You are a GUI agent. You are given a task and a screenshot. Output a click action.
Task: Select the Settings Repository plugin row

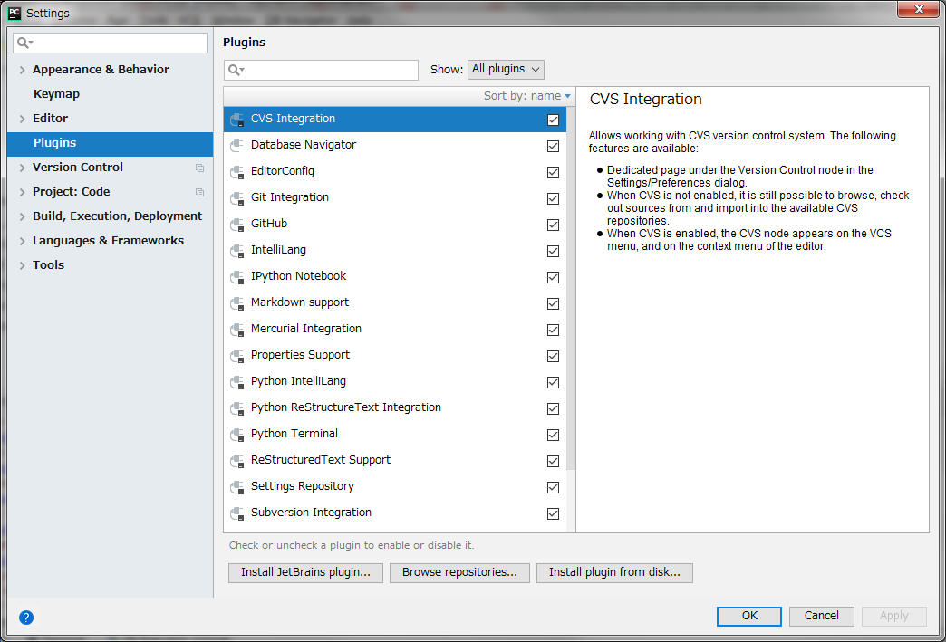(395, 486)
